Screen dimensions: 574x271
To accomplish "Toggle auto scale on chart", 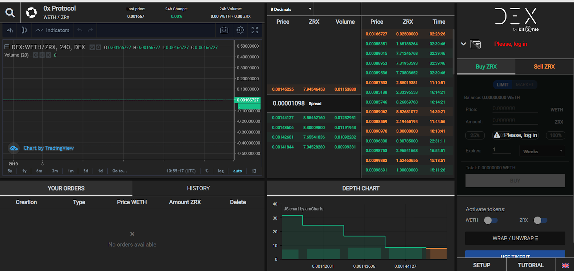I will click(x=237, y=171).
